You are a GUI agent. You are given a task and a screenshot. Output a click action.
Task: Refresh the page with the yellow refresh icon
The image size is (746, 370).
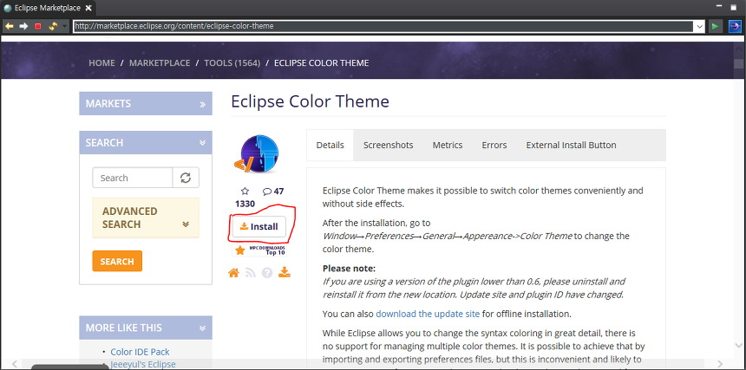[x=52, y=26]
